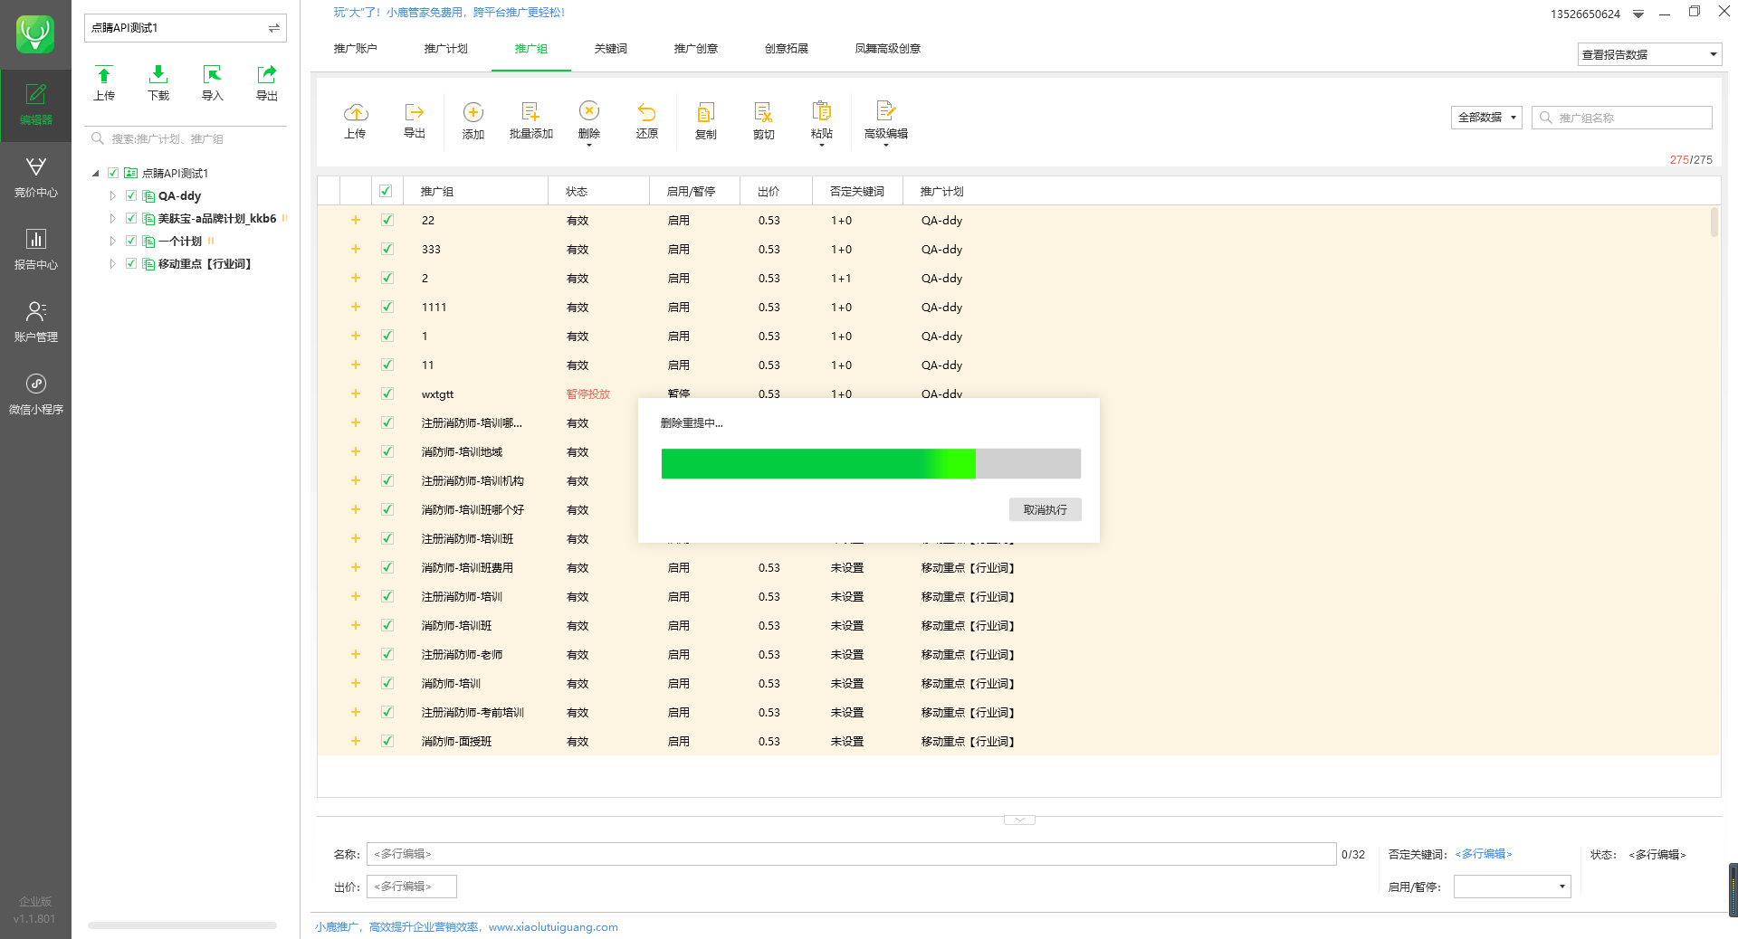Screen dimensions: 1738x939
Task: Click the plus icon on row 消防师-面授班
Action: pos(356,741)
